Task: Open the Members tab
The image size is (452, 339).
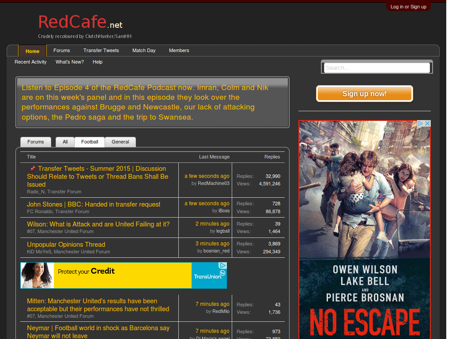Action: click(x=179, y=50)
